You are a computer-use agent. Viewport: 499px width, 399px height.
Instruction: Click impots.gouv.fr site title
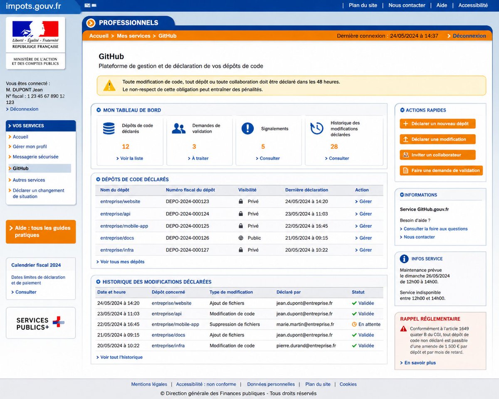coord(33,6)
